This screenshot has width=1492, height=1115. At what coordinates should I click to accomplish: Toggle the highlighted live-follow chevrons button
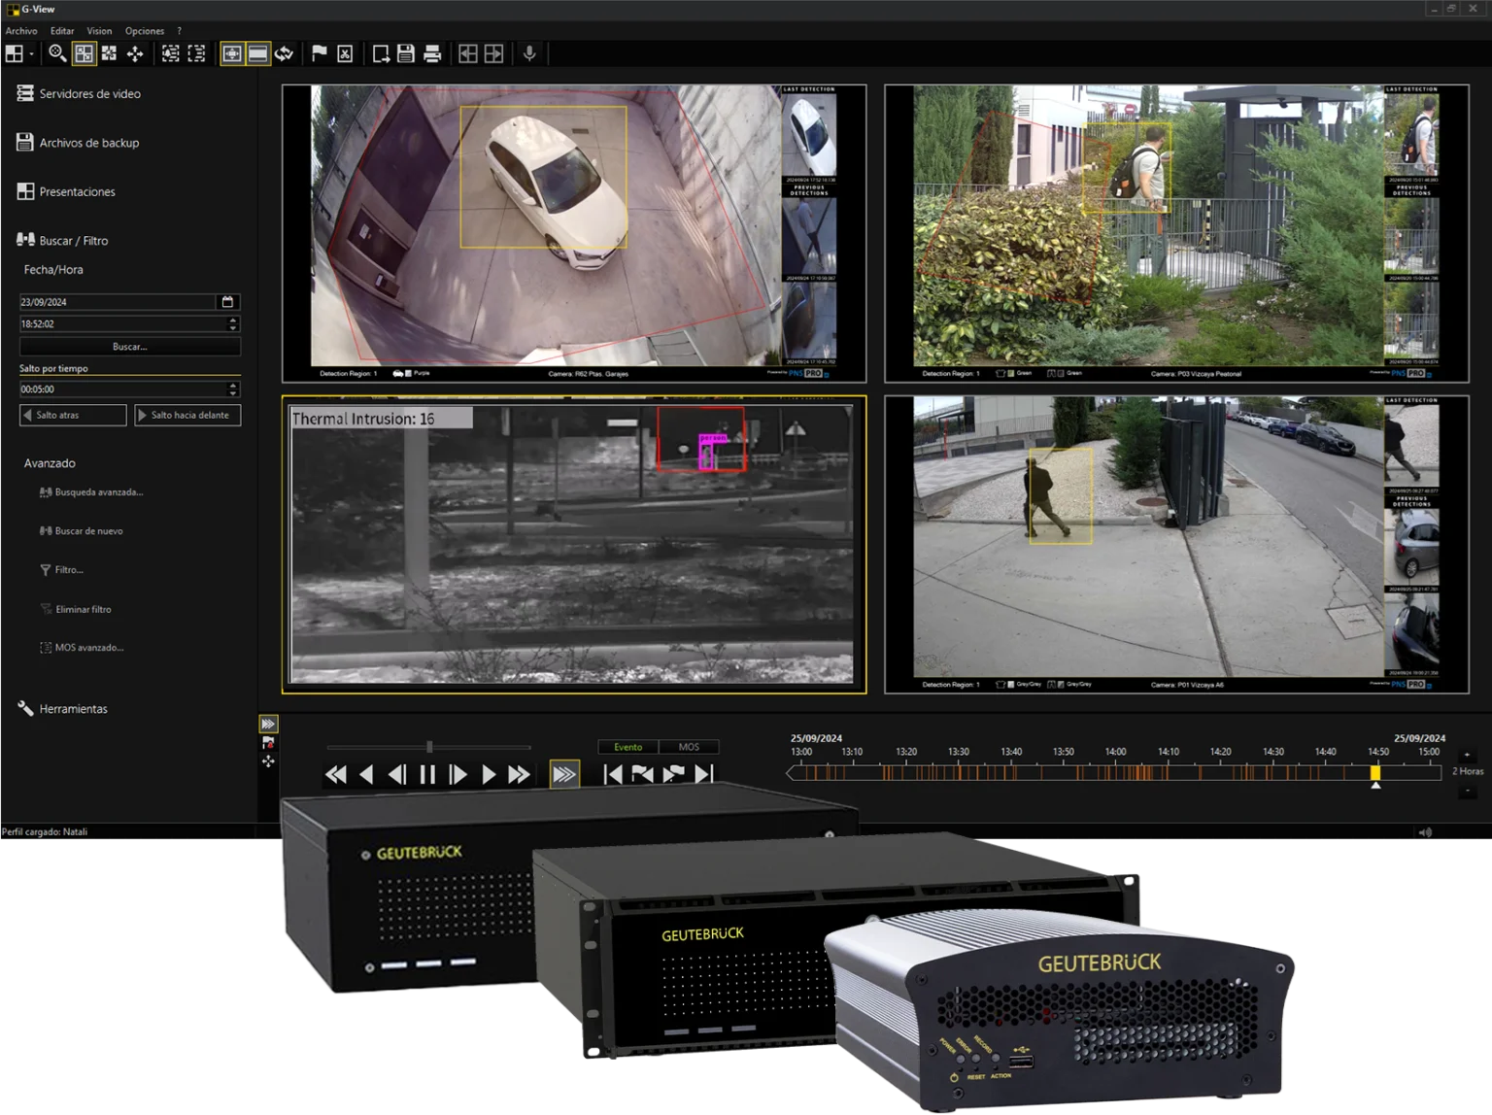(x=564, y=774)
